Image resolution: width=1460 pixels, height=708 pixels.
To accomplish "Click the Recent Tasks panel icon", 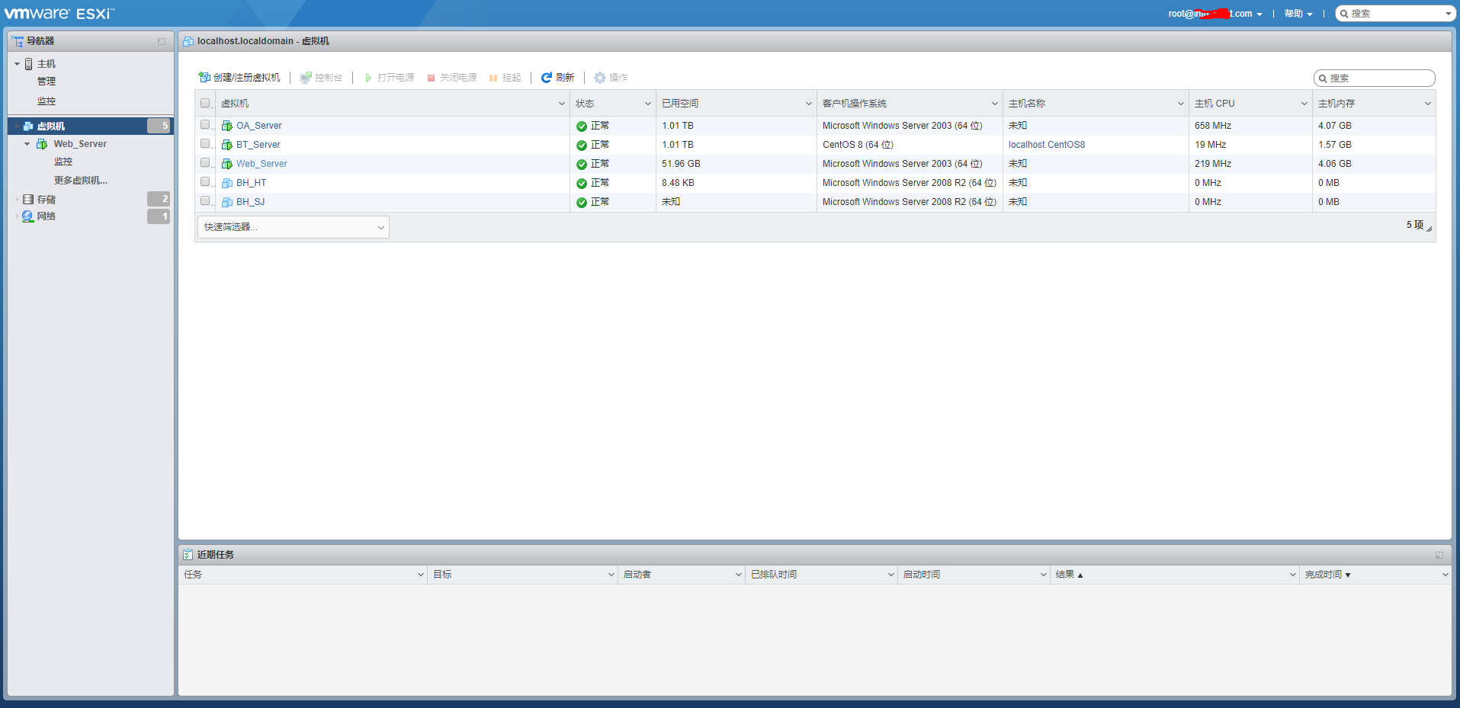I will pyautogui.click(x=188, y=555).
